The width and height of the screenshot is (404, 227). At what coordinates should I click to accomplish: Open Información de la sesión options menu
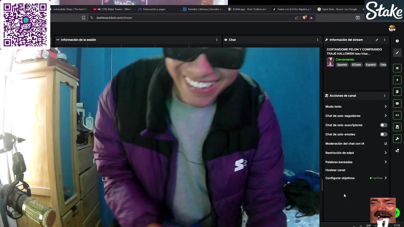tap(217, 40)
